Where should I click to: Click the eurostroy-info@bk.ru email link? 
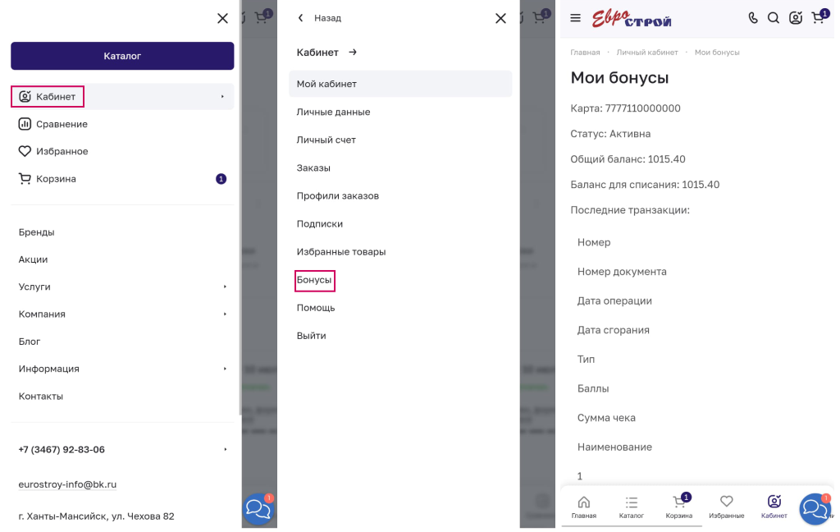(67, 484)
